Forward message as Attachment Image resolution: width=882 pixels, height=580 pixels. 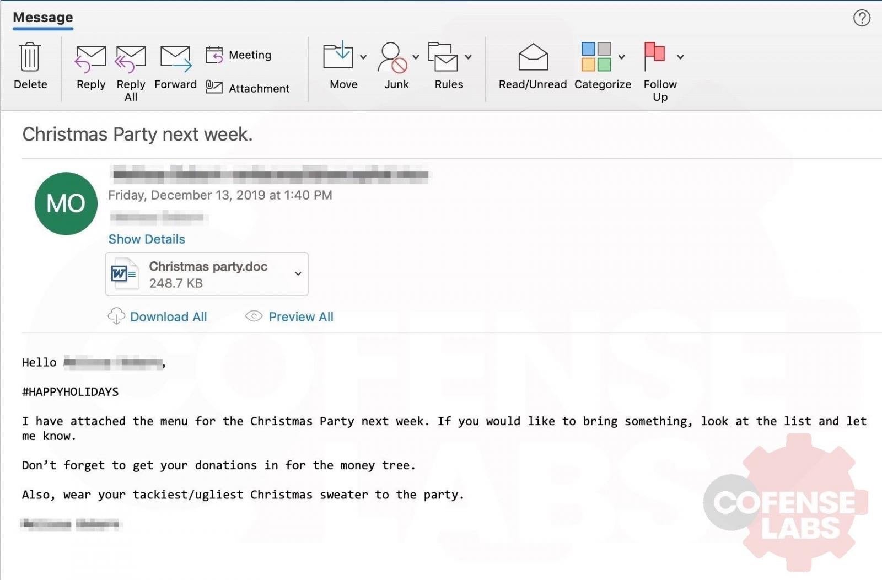[248, 88]
